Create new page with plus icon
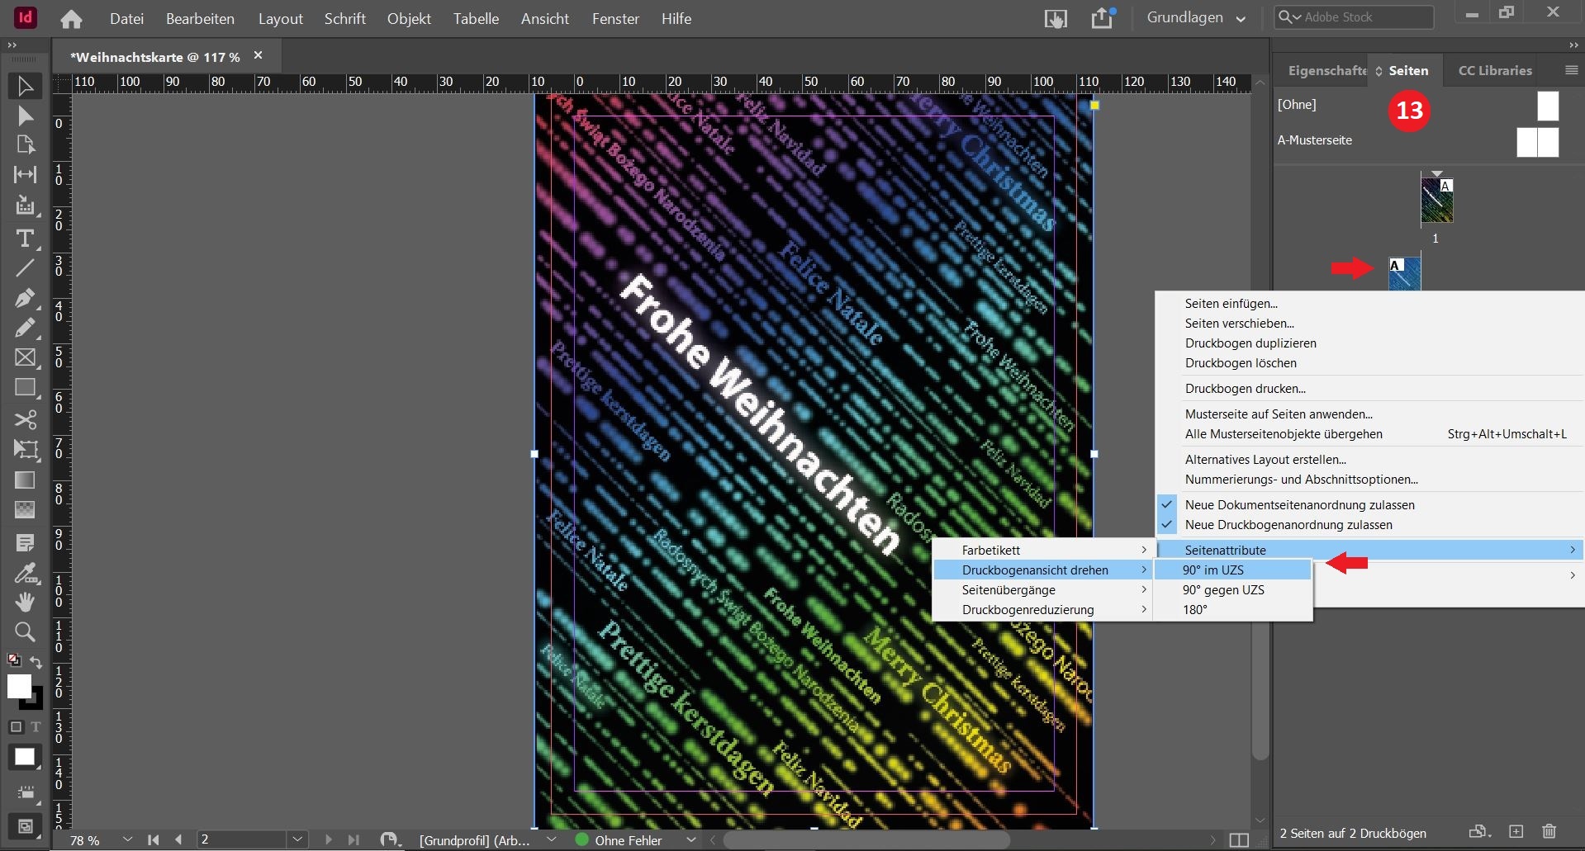 1516,832
